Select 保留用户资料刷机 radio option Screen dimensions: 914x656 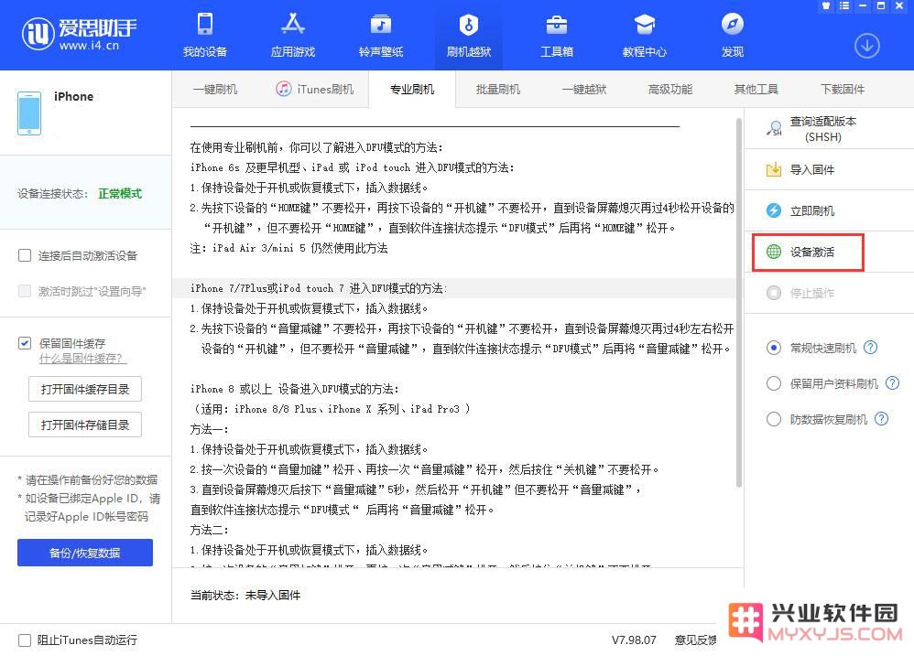coord(774,383)
